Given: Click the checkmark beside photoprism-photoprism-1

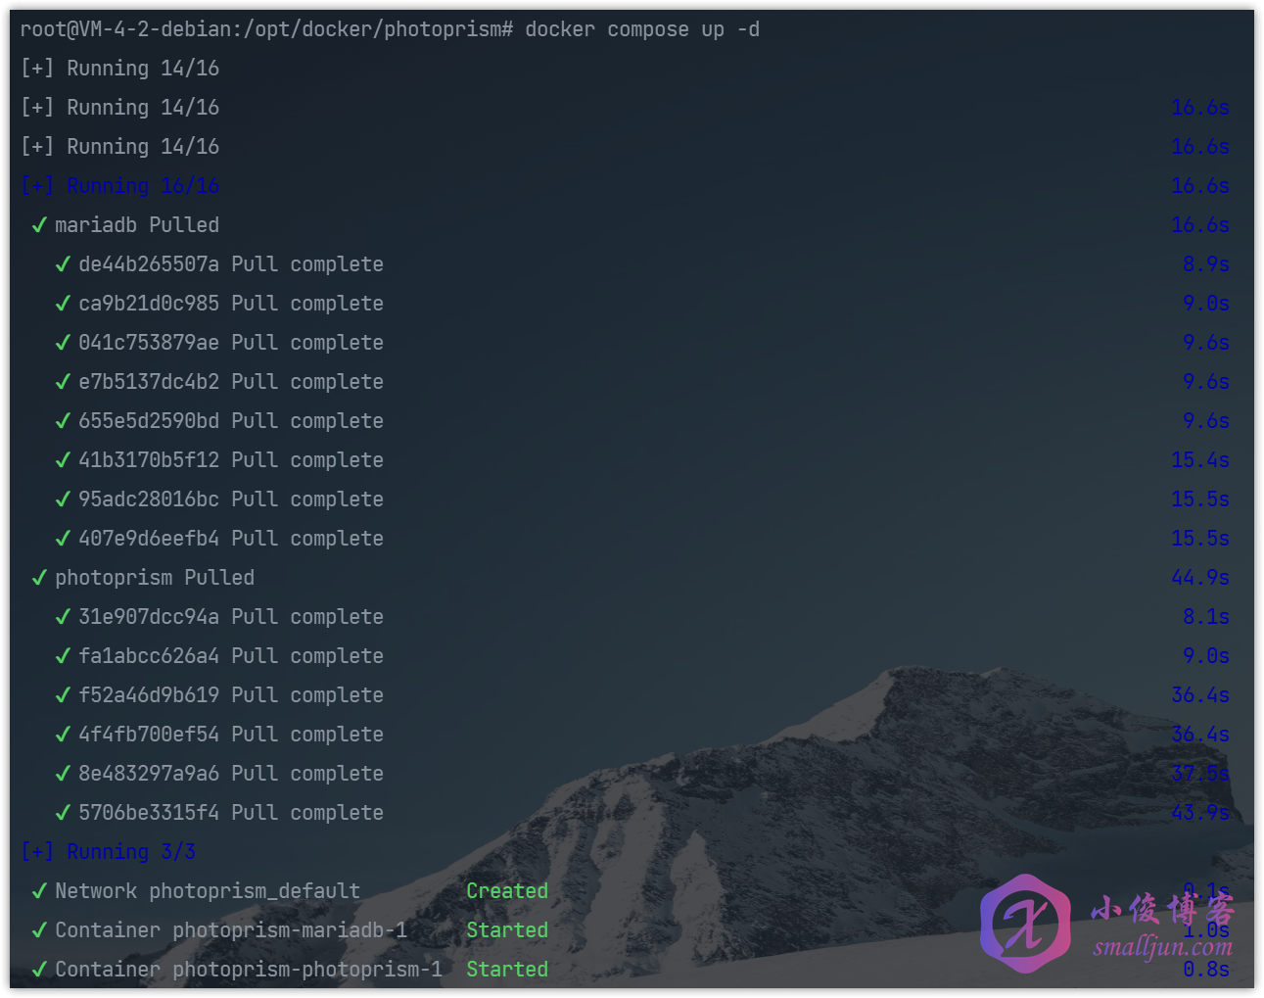Looking at the screenshot, I should 39,970.
